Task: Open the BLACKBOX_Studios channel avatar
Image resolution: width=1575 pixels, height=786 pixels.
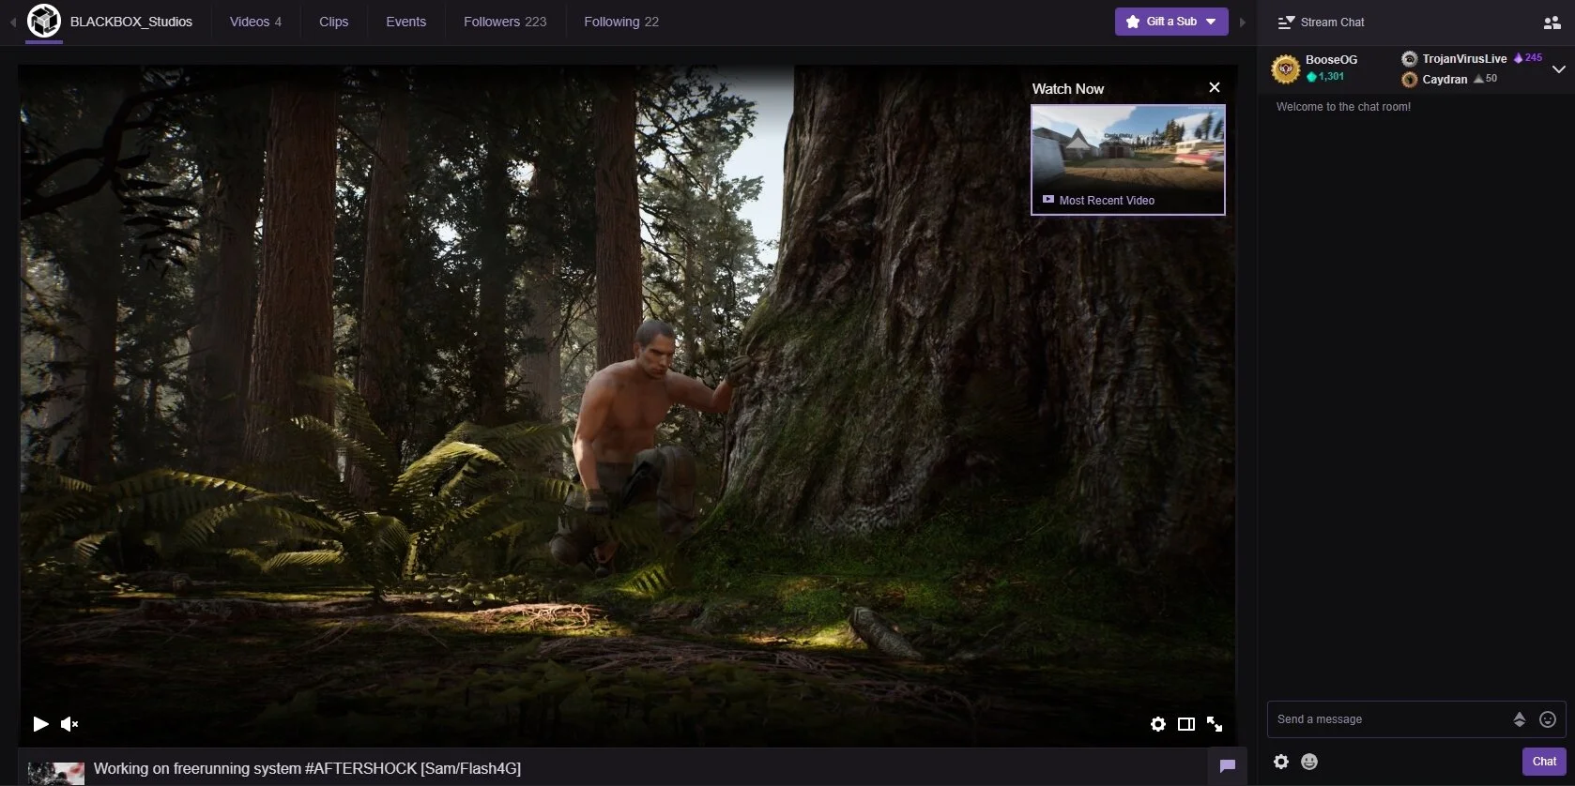Action: pyautogui.click(x=43, y=21)
